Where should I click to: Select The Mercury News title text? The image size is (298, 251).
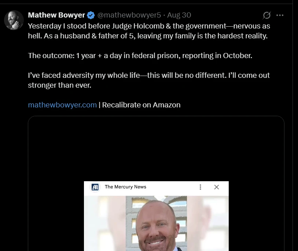(x=125, y=187)
